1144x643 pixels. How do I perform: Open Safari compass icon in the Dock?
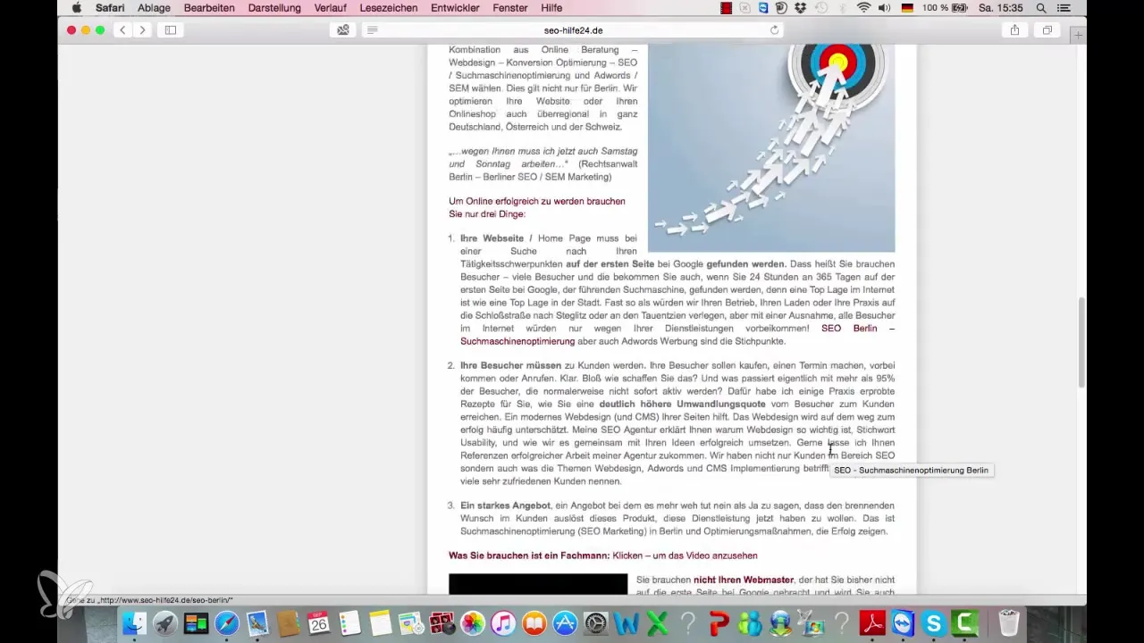pos(226,622)
